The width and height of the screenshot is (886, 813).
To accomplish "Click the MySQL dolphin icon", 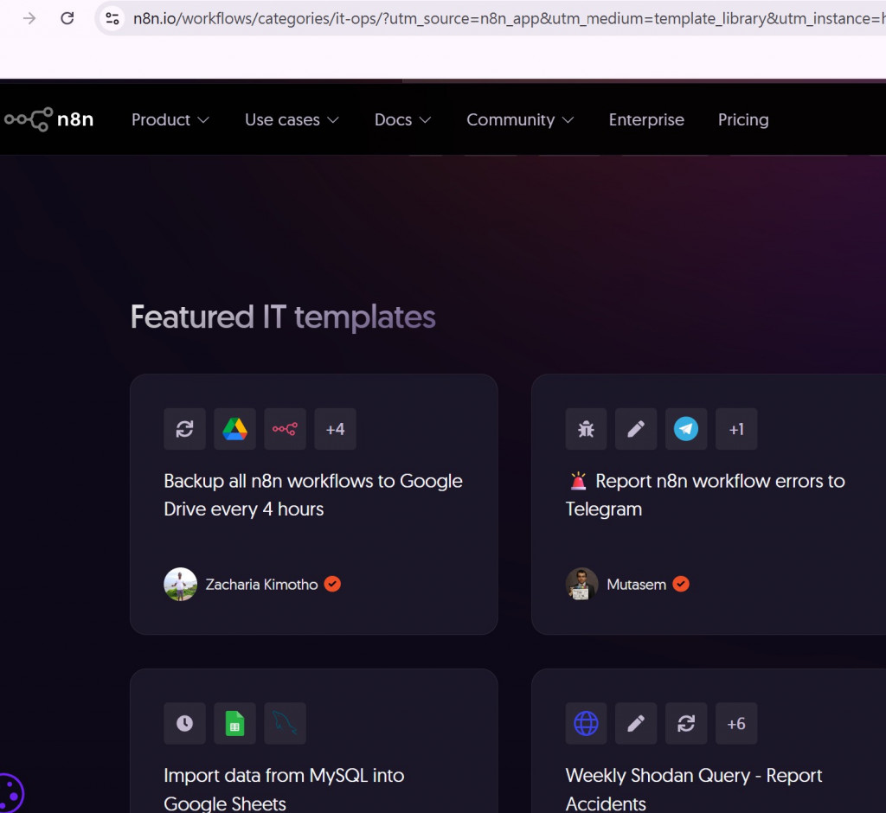I will (x=285, y=723).
